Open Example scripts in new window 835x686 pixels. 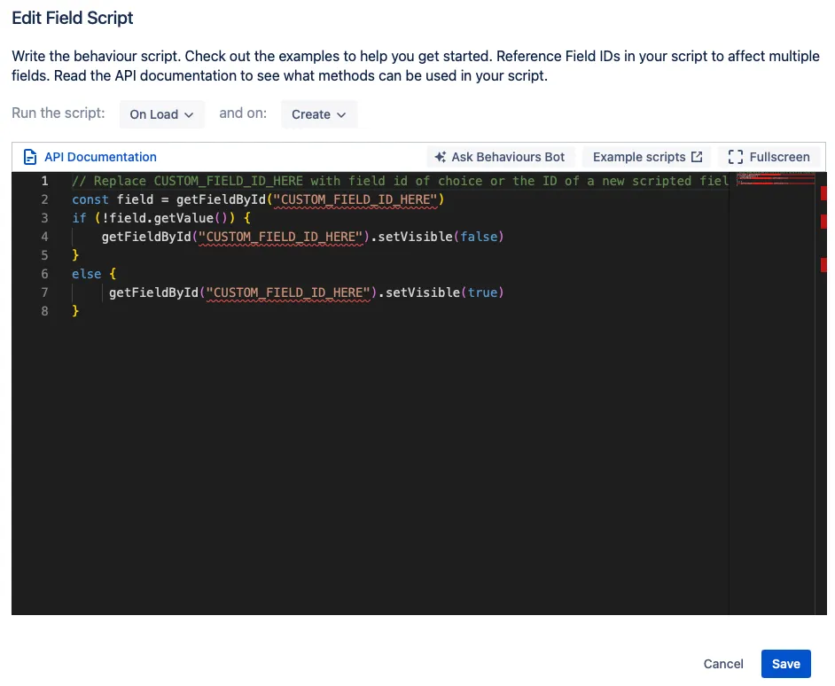[647, 157]
